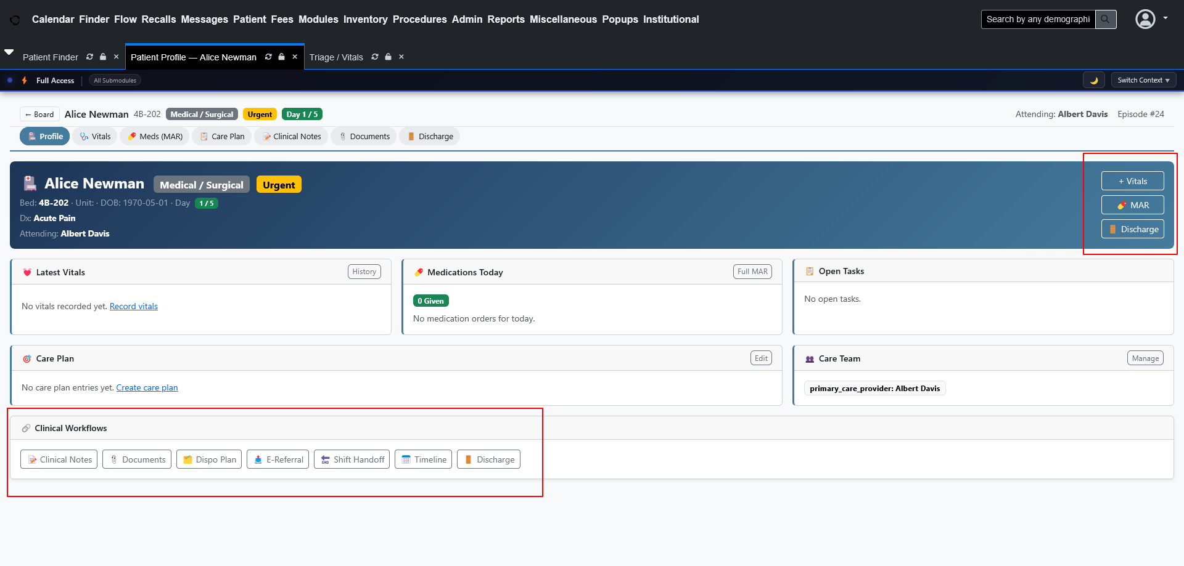Open the patient Timeline workflow
Screen dimensions: 1184x566
click(423, 459)
